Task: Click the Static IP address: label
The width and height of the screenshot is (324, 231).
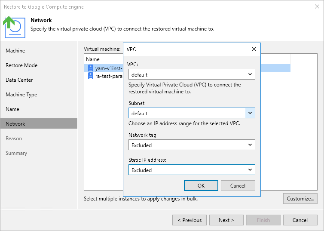Action: (x=147, y=160)
